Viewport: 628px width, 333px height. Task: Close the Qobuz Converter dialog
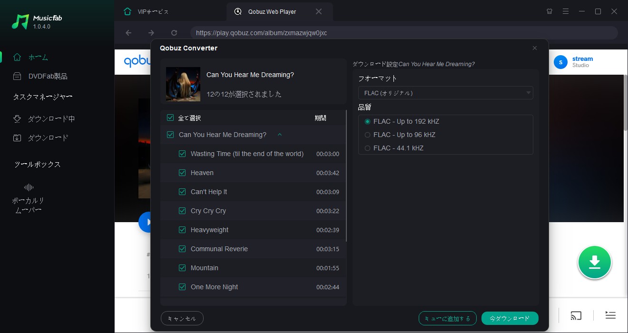point(535,48)
